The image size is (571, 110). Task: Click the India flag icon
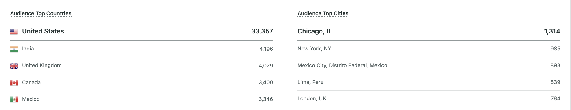14,49
